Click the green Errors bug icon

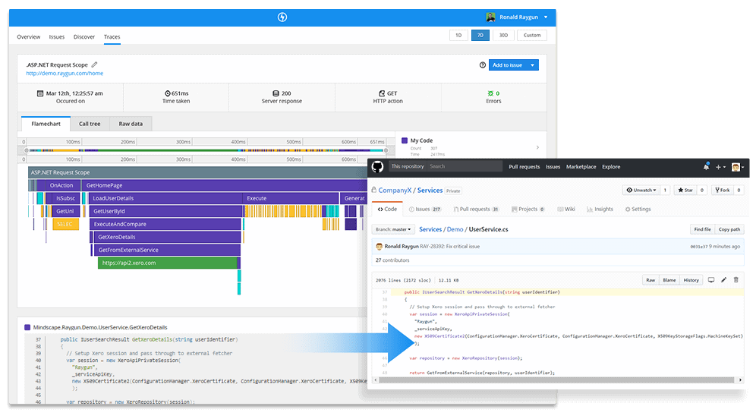pyautogui.click(x=490, y=93)
